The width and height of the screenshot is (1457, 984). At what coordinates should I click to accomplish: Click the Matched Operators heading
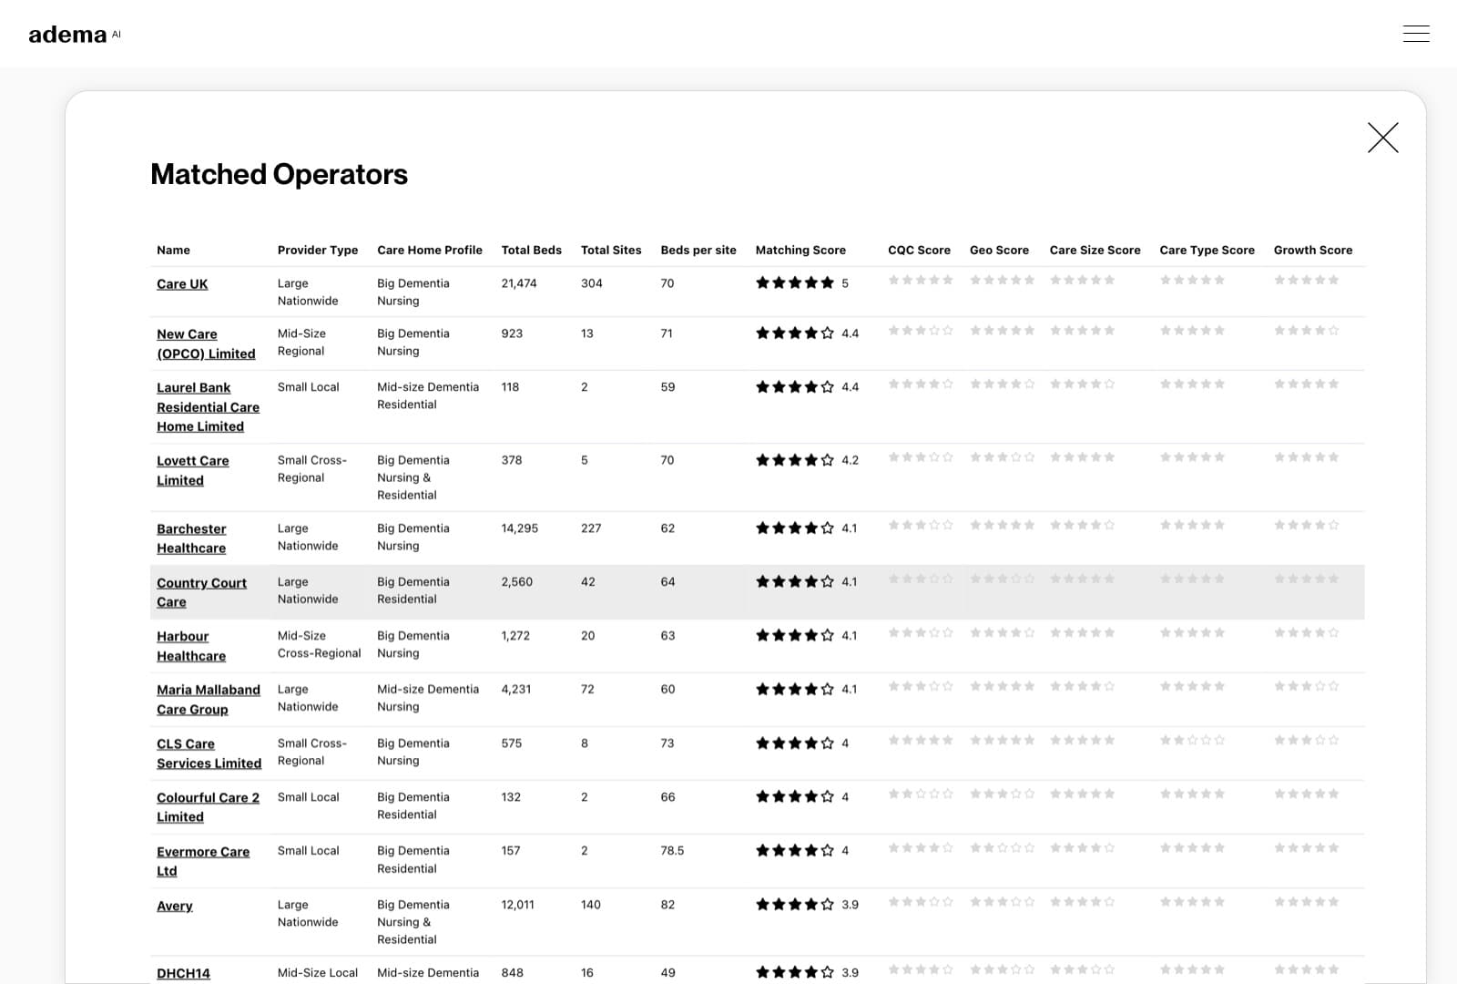[x=279, y=174]
